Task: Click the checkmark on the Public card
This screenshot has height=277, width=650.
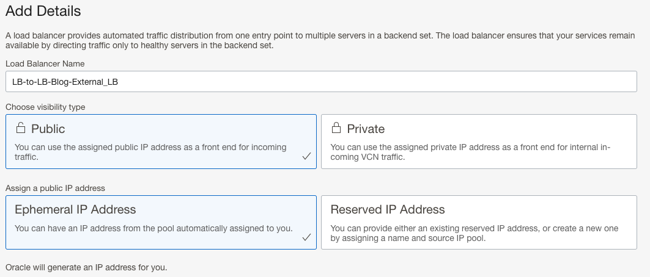Action: click(x=306, y=156)
